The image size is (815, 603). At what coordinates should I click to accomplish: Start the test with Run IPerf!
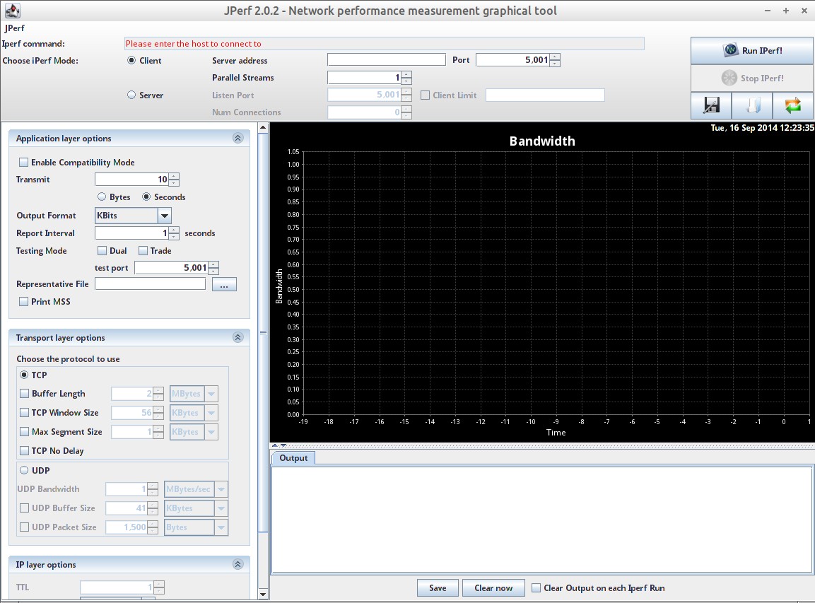752,50
